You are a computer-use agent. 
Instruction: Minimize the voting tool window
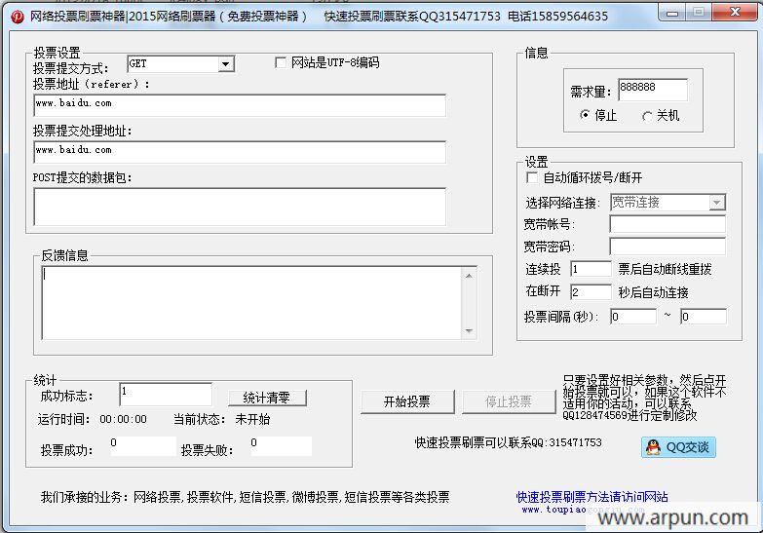[x=670, y=14]
